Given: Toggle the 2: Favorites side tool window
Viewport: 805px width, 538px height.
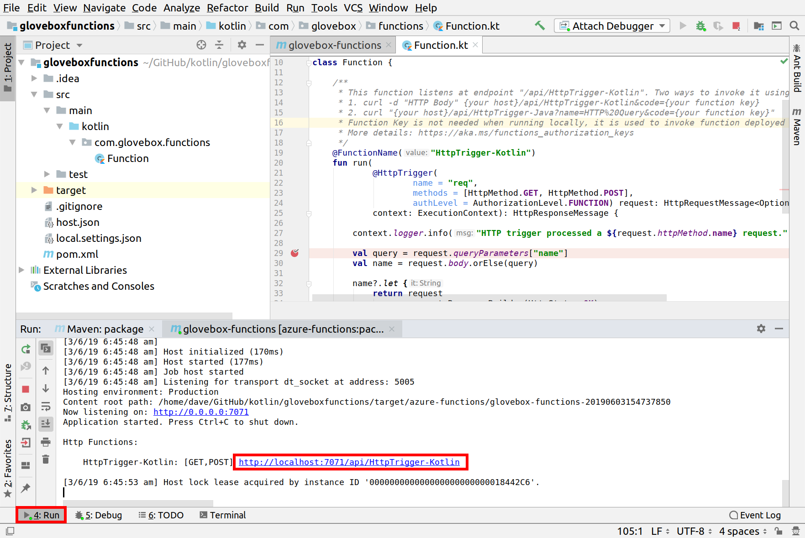Looking at the screenshot, I should (x=8, y=469).
